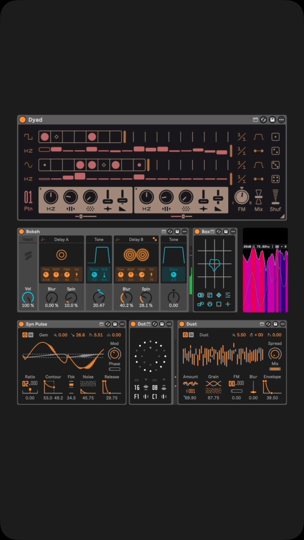Viewport: 304px width, 540px height.
Task: Toggle the Dot device activator
Action: pos(133,324)
